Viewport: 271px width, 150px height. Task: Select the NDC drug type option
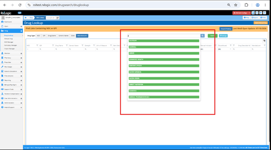(38, 36)
